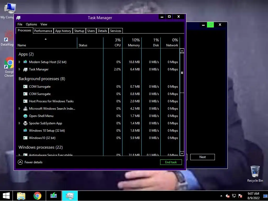Click the scrollbar up arrow

tap(182, 51)
